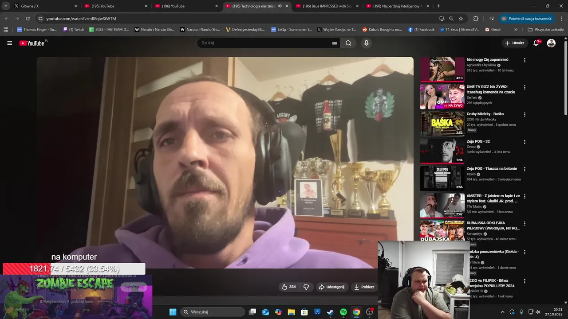Open a new Chrome tab
Viewport: 568px width, 319px height.
[x=438, y=6]
